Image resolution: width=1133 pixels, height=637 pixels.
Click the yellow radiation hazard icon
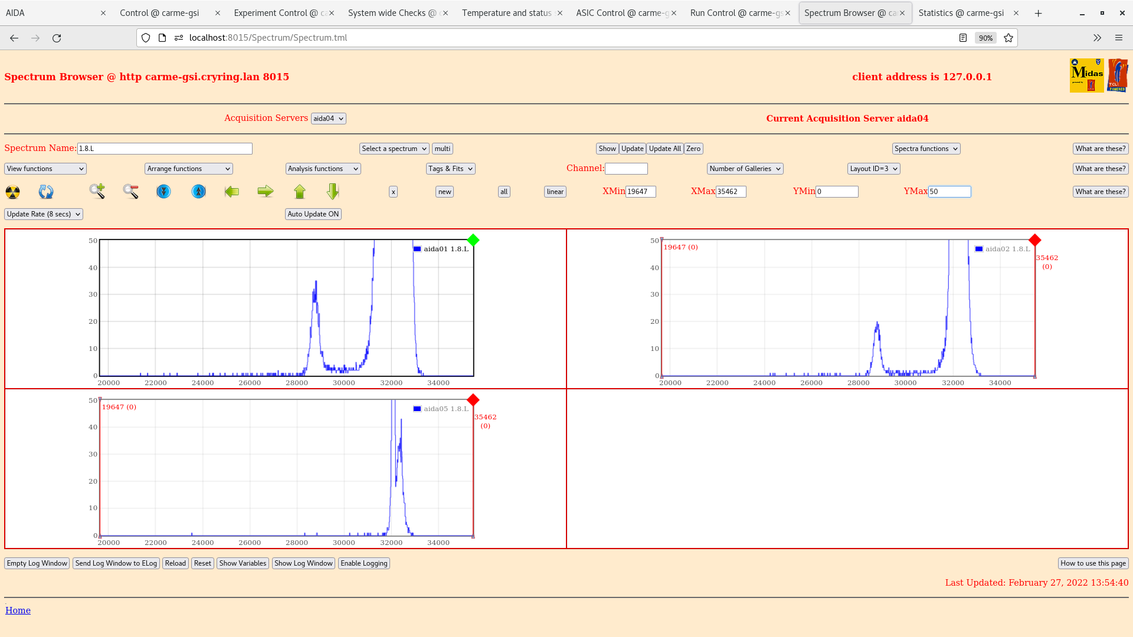12,192
